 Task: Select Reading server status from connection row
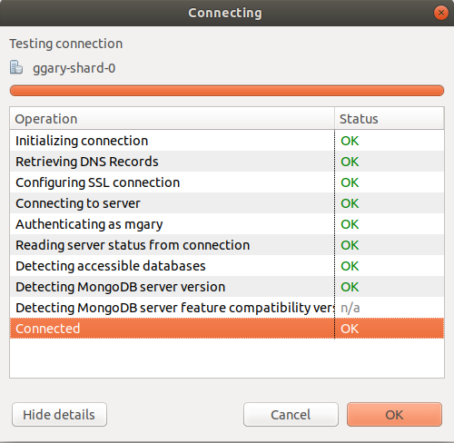(227, 245)
